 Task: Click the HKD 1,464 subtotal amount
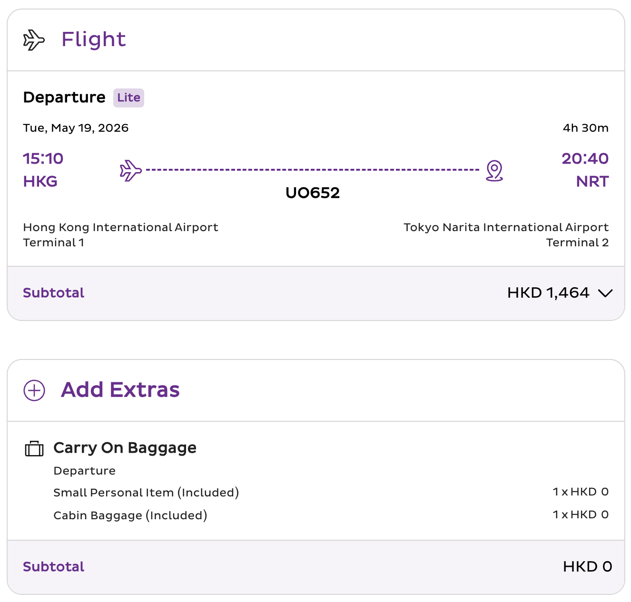[548, 293]
